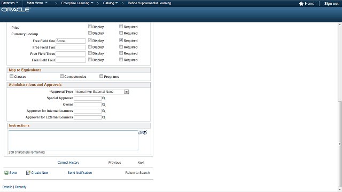Expand Enterprise Learning breadcrumb menu
Screen dimensions: 342x192
click(x=77, y=3)
